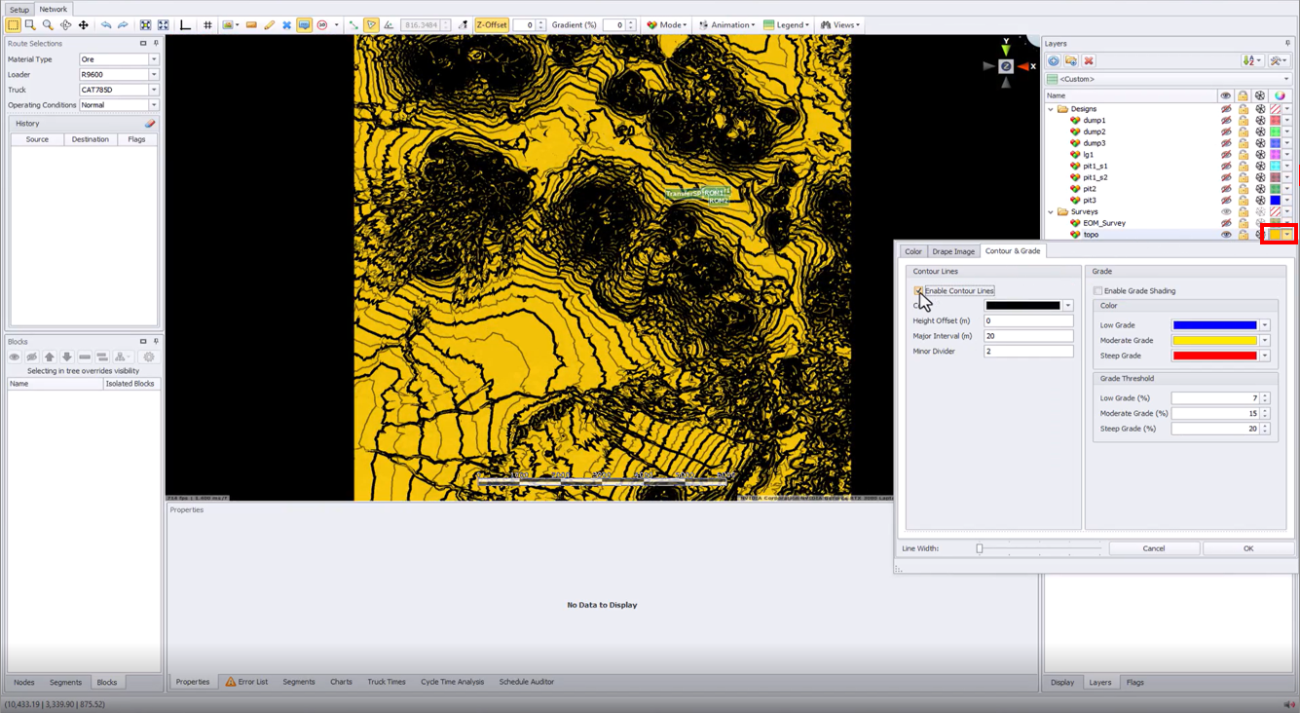
Task: Open the Truck Times tab
Action: 386,682
